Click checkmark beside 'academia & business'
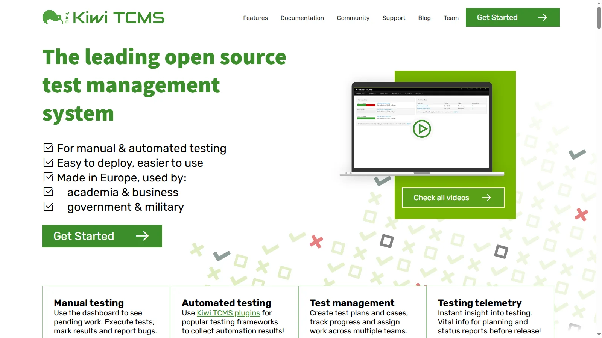 point(48,192)
